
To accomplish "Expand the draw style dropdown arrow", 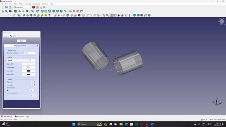I will pos(13,11).
